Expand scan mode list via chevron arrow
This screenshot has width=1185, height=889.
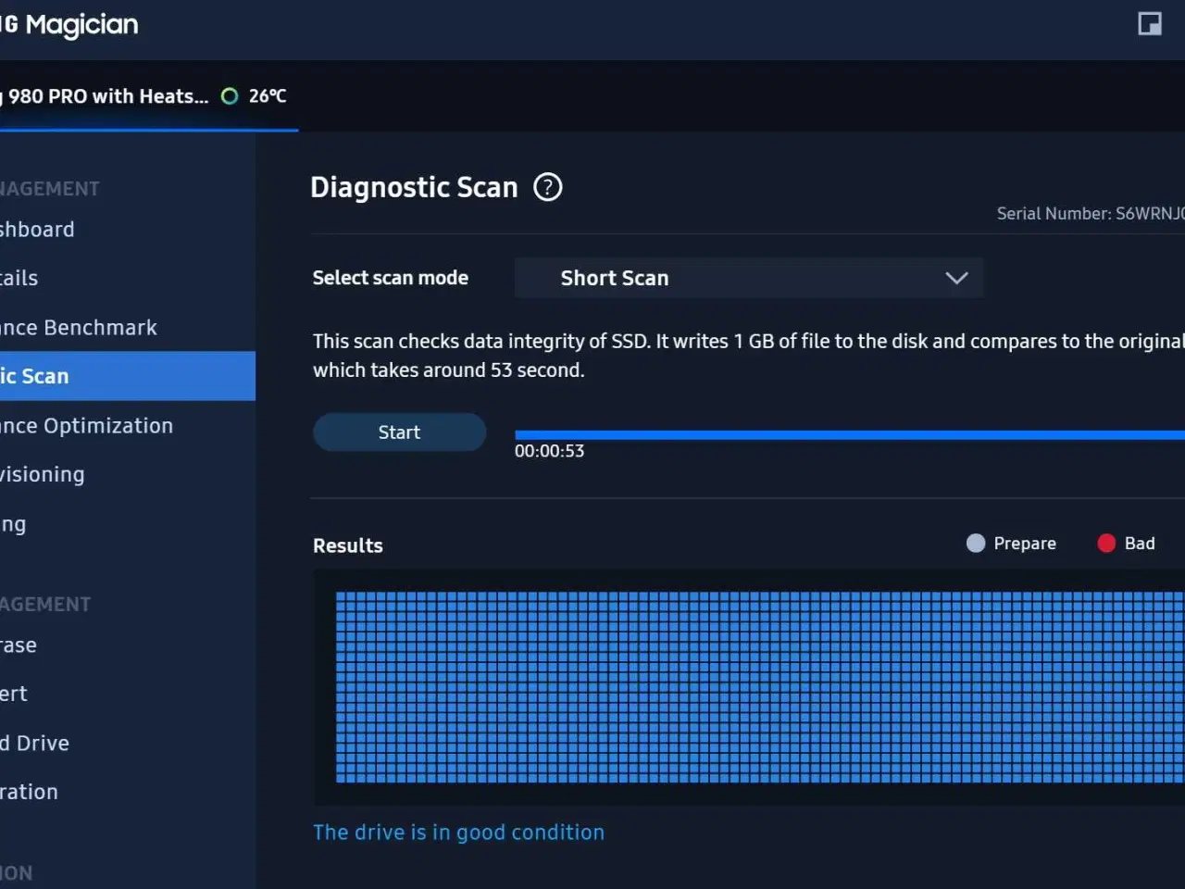(x=956, y=278)
